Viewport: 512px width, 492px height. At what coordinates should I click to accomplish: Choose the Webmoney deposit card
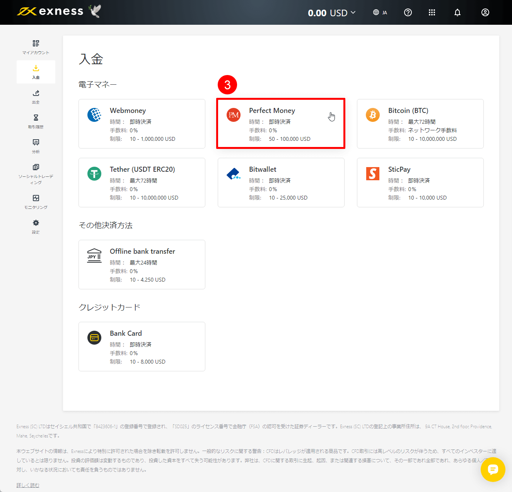click(142, 124)
